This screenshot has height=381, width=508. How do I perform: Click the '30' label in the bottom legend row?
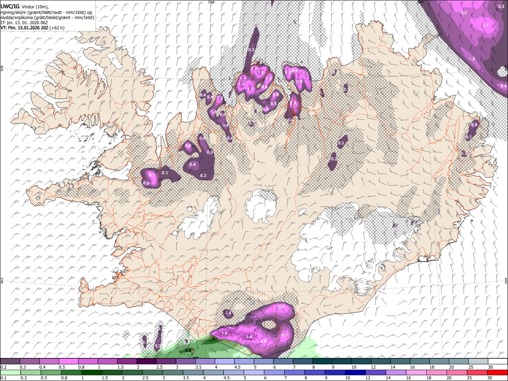[x=490, y=378]
